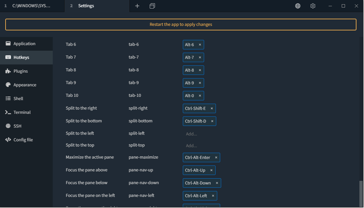
Task: Switch to the C:\WINDOWS\SYS... tab
Action: click(32, 6)
